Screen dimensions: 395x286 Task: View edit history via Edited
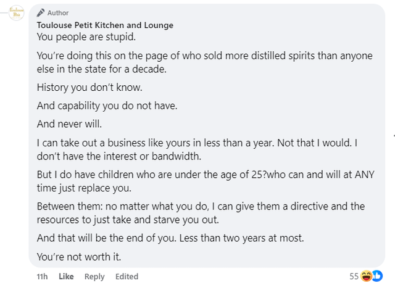pyautogui.click(x=127, y=277)
